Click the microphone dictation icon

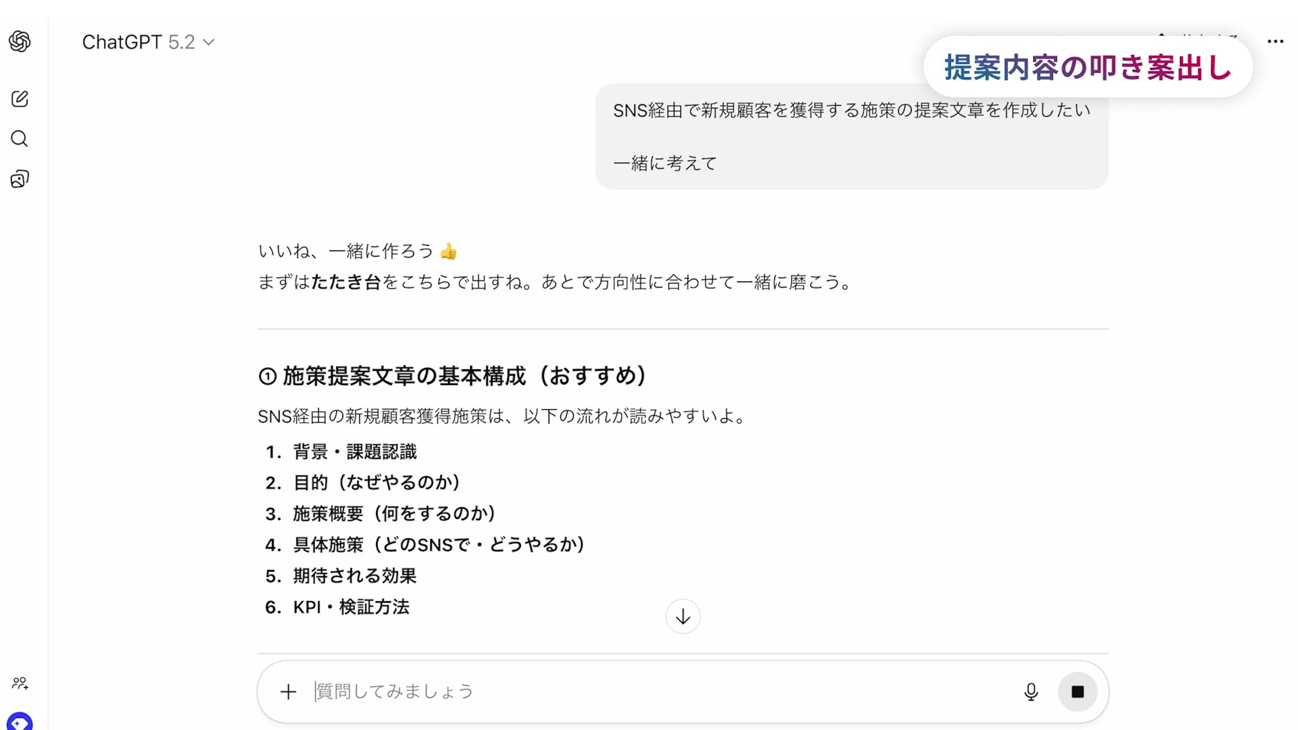pyautogui.click(x=1031, y=692)
